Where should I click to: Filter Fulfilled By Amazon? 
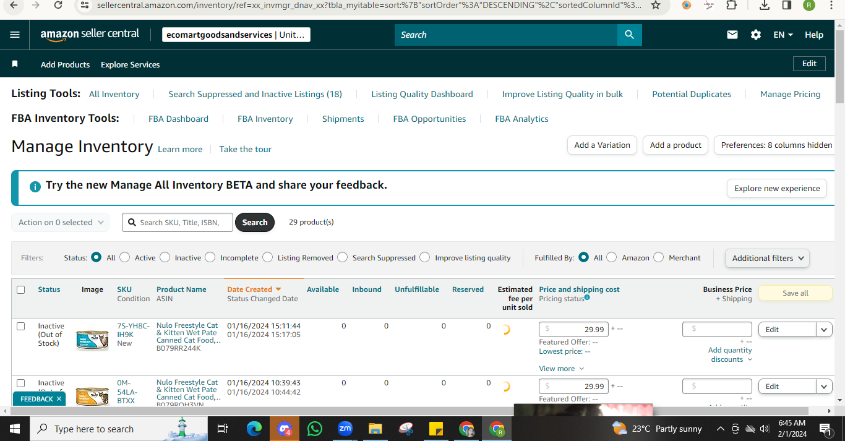pyautogui.click(x=612, y=257)
